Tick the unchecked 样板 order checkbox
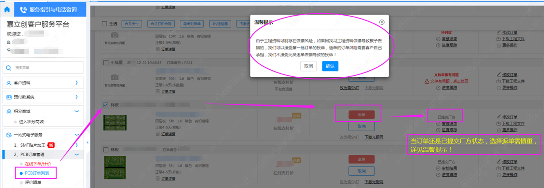This screenshot has width=544, height=188. [106, 150]
